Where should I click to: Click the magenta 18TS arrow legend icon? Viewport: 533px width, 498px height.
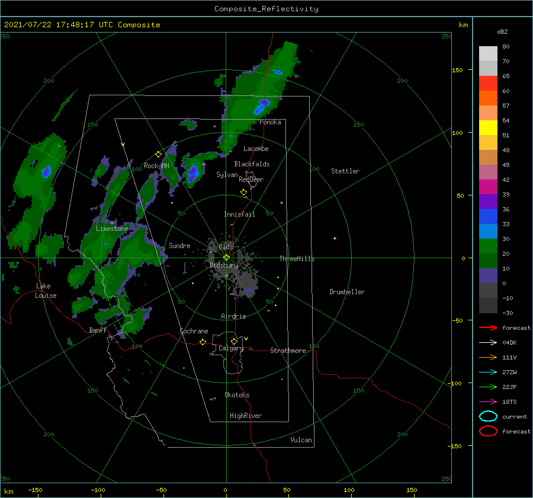(488, 402)
